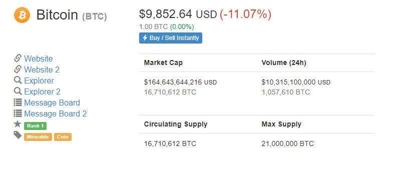Open the Message Board link
The height and width of the screenshot is (190, 408).
[52, 102]
